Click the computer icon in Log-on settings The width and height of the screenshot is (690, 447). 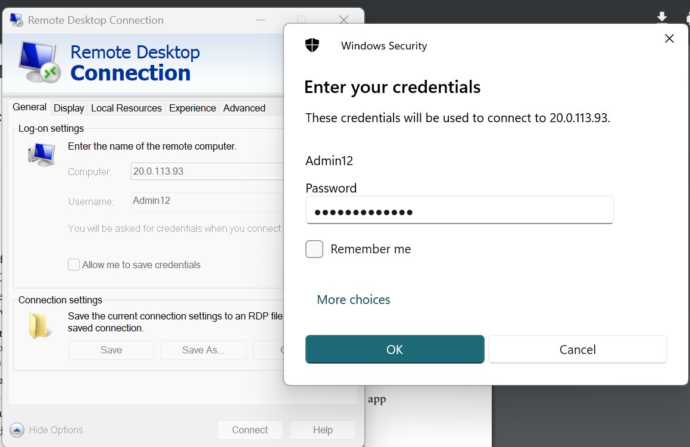[41, 154]
